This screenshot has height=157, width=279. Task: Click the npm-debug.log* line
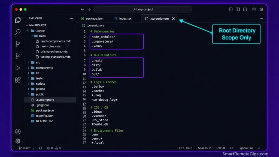[104, 100]
